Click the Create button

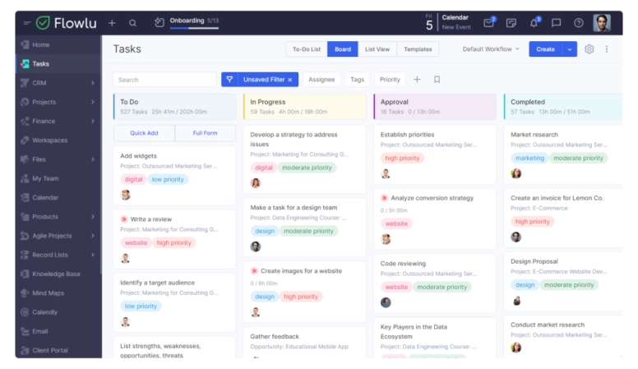tap(546, 49)
